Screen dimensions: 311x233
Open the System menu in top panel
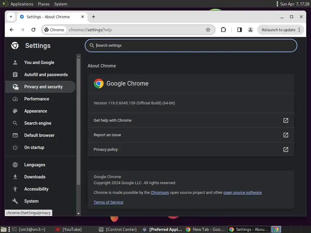coord(61,4)
